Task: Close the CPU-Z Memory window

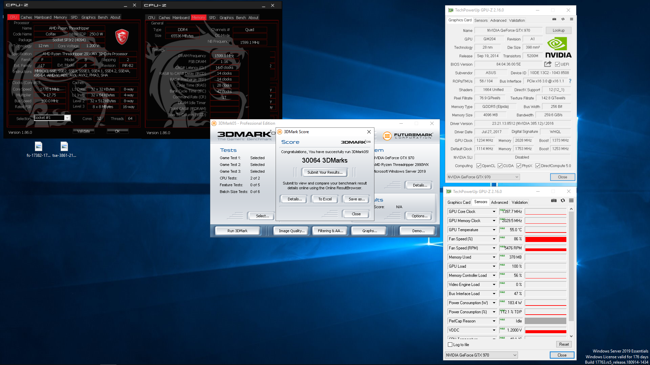Action: tap(273, 5)
